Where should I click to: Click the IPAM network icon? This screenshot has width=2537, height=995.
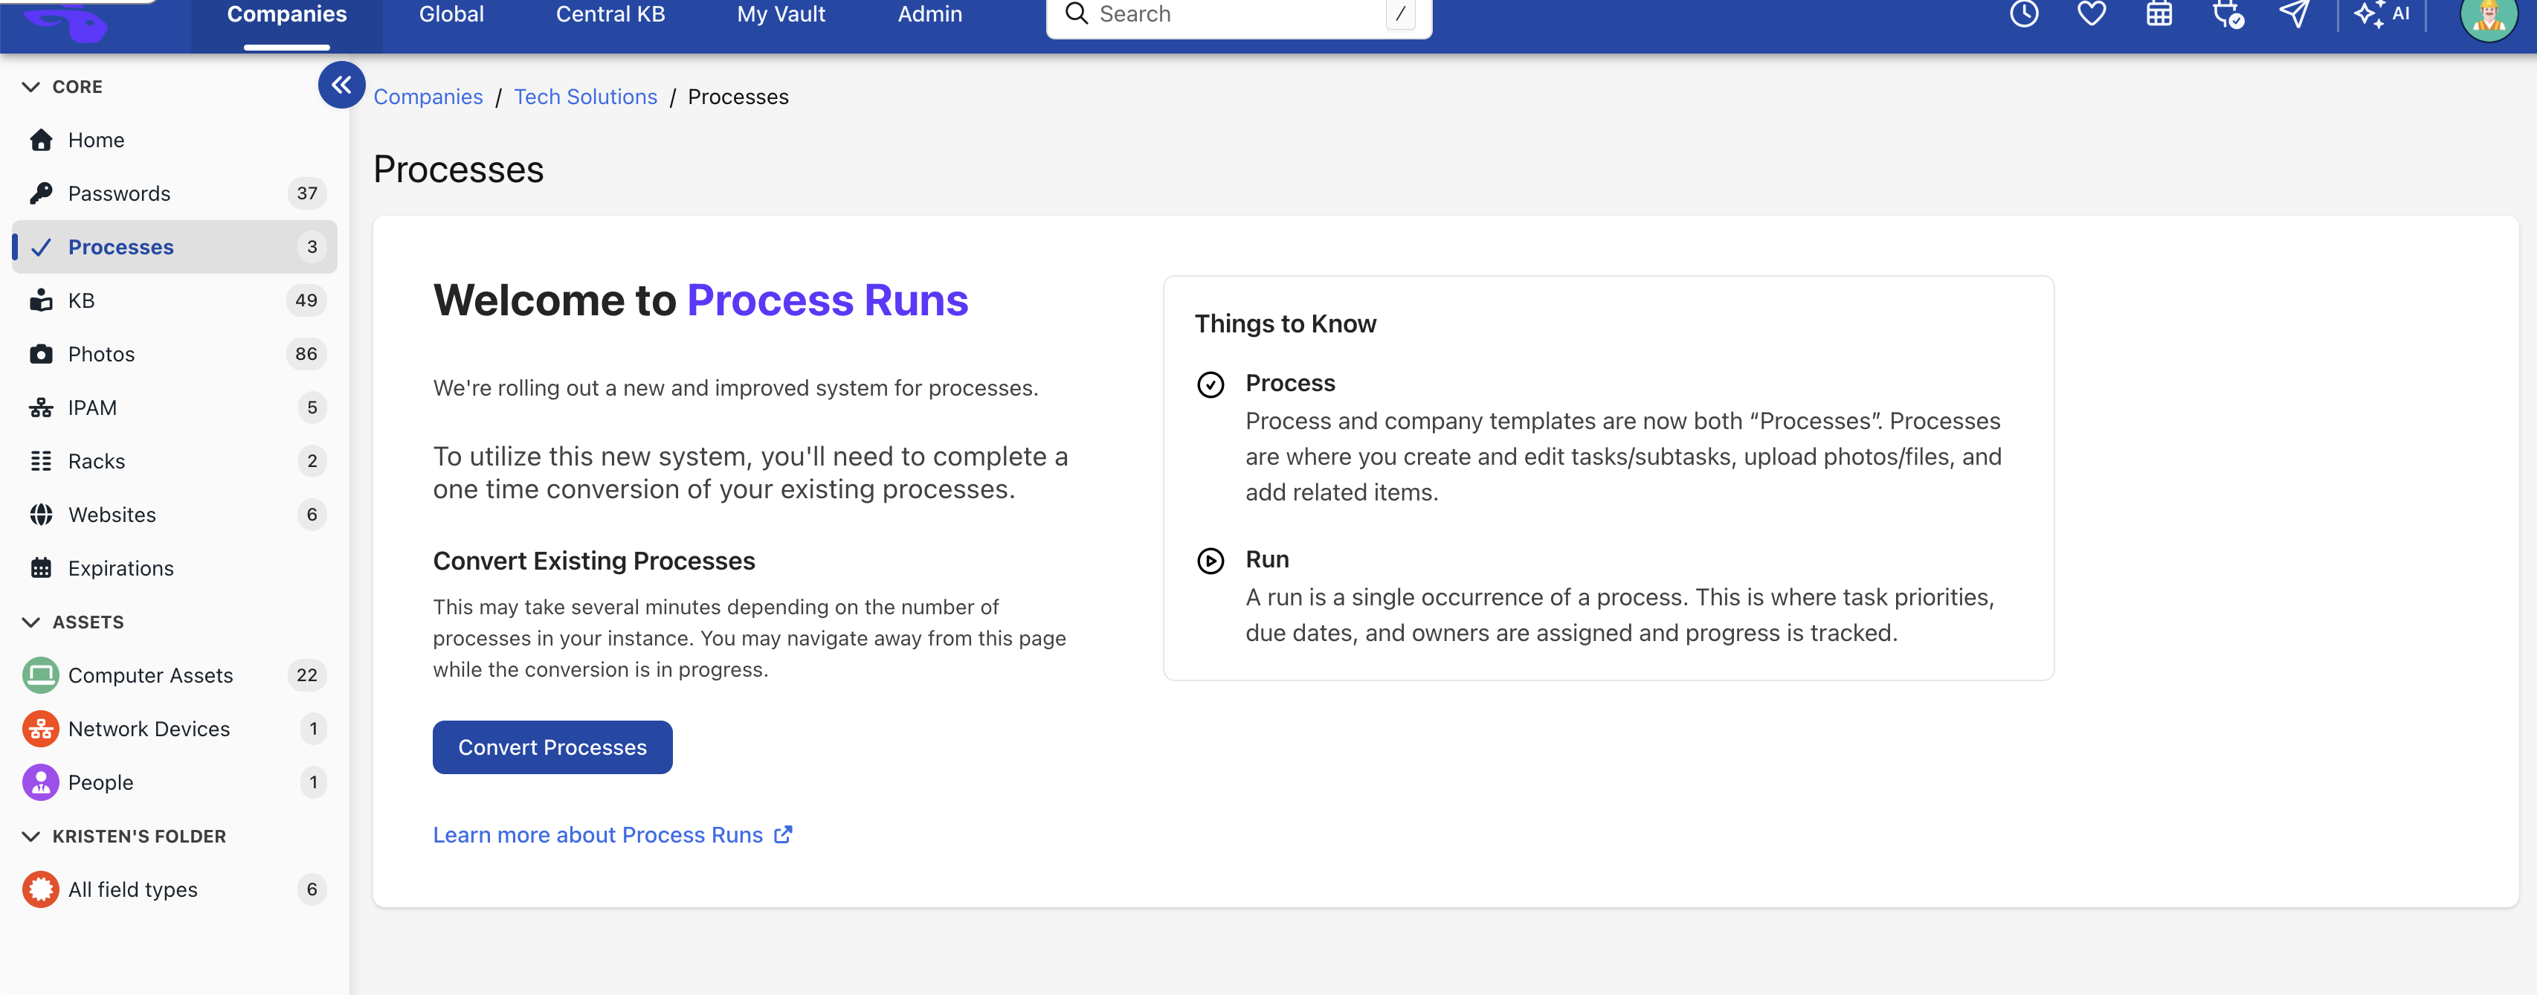pos(40,408)
